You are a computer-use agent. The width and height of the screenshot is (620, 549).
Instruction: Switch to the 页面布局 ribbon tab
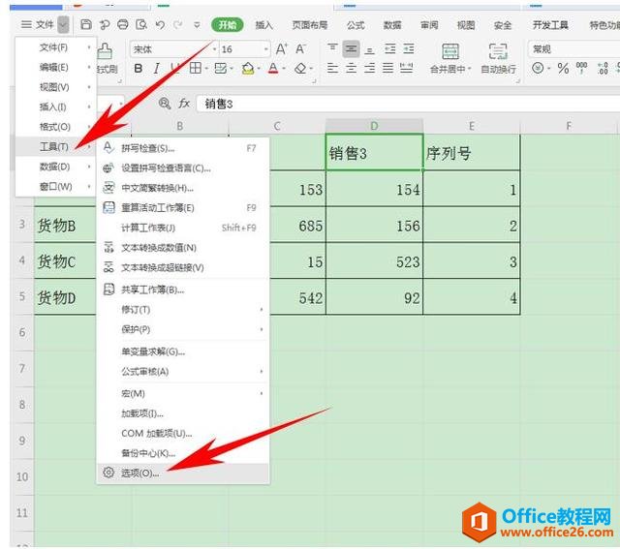310,25
